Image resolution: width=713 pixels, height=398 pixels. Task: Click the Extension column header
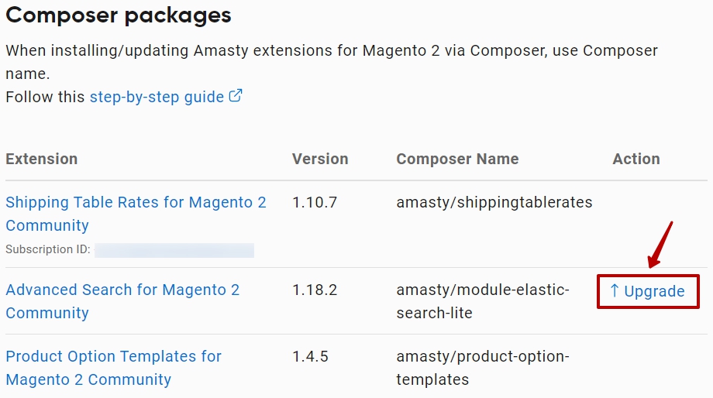pos(41,159)
